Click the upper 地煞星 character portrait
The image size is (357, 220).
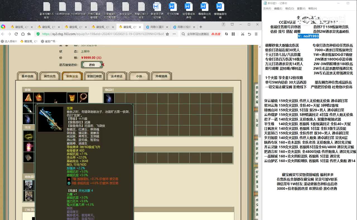[x=28, y=185]
